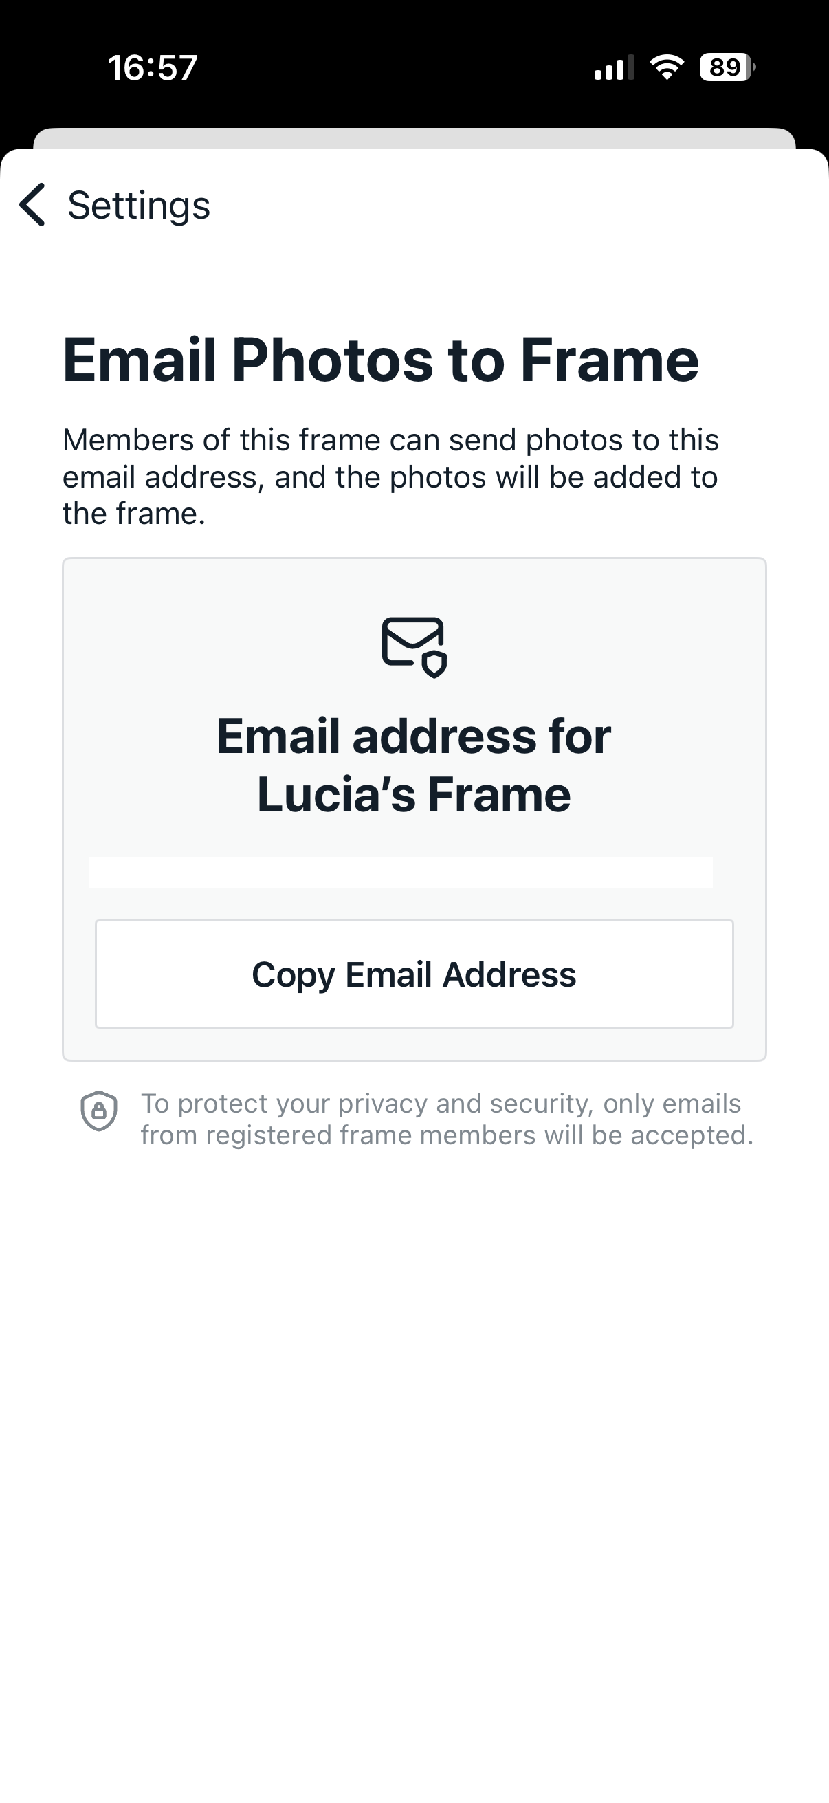The height and width of the screenshot is (1803, 829).
Task: Tap the envelope with shield icon
Action: [x=414, y=646]
